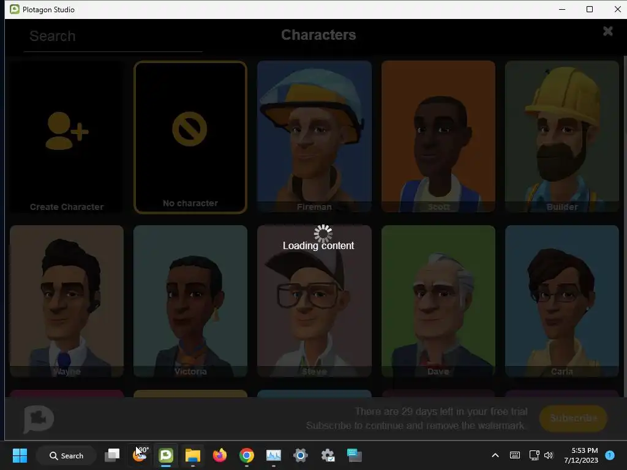Image resolution: width=627 pixels, height=470 pixels.
Task: Open the touch keyboard tray icon
Action: tap(514, 455)
